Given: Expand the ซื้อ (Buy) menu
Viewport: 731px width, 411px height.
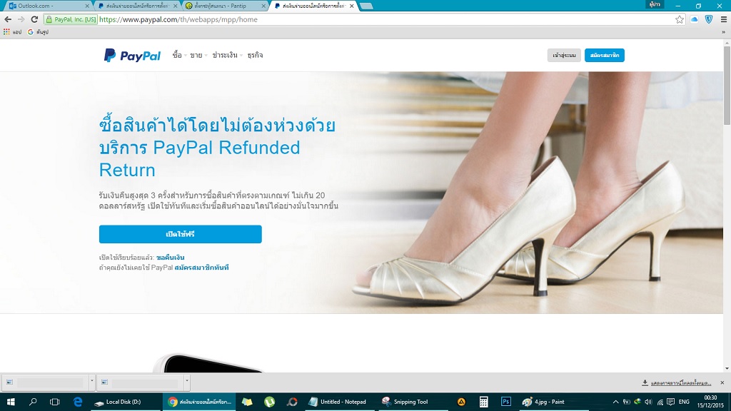Looking at the screenshot, I should coord(179,55).
